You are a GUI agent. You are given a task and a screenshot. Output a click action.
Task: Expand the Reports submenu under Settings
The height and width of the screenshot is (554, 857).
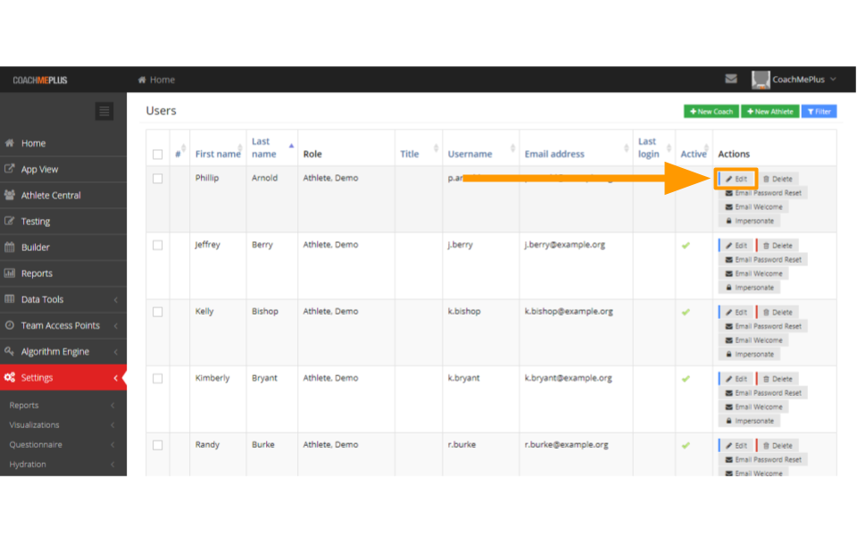tap(112, 406)
